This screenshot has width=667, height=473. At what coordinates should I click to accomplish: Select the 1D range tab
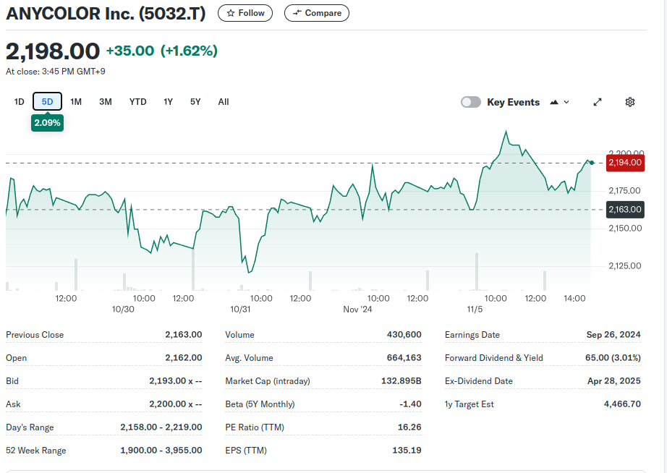(19, 102)
